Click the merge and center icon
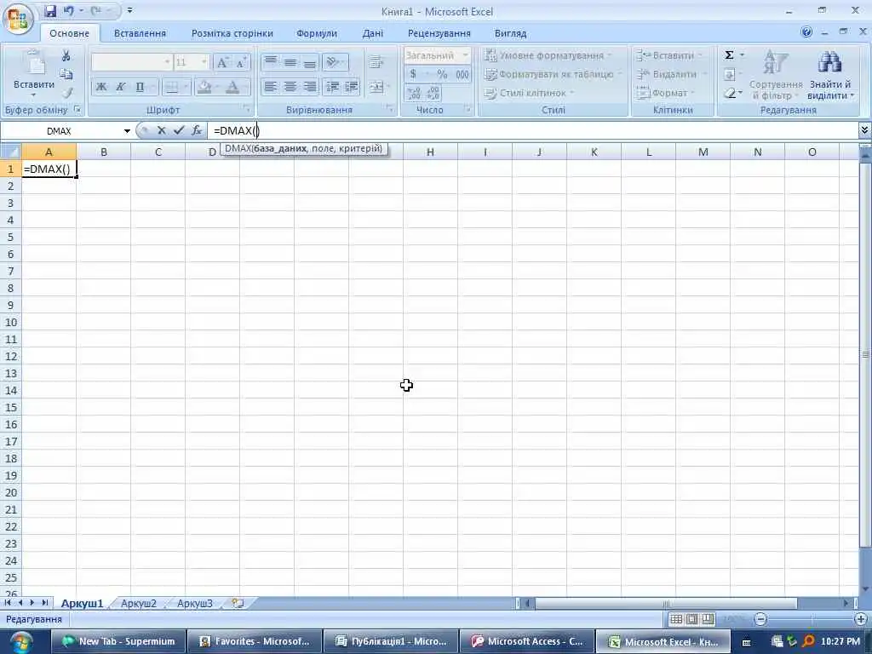Viewport: 872px width, 654px height. (376, 87)
